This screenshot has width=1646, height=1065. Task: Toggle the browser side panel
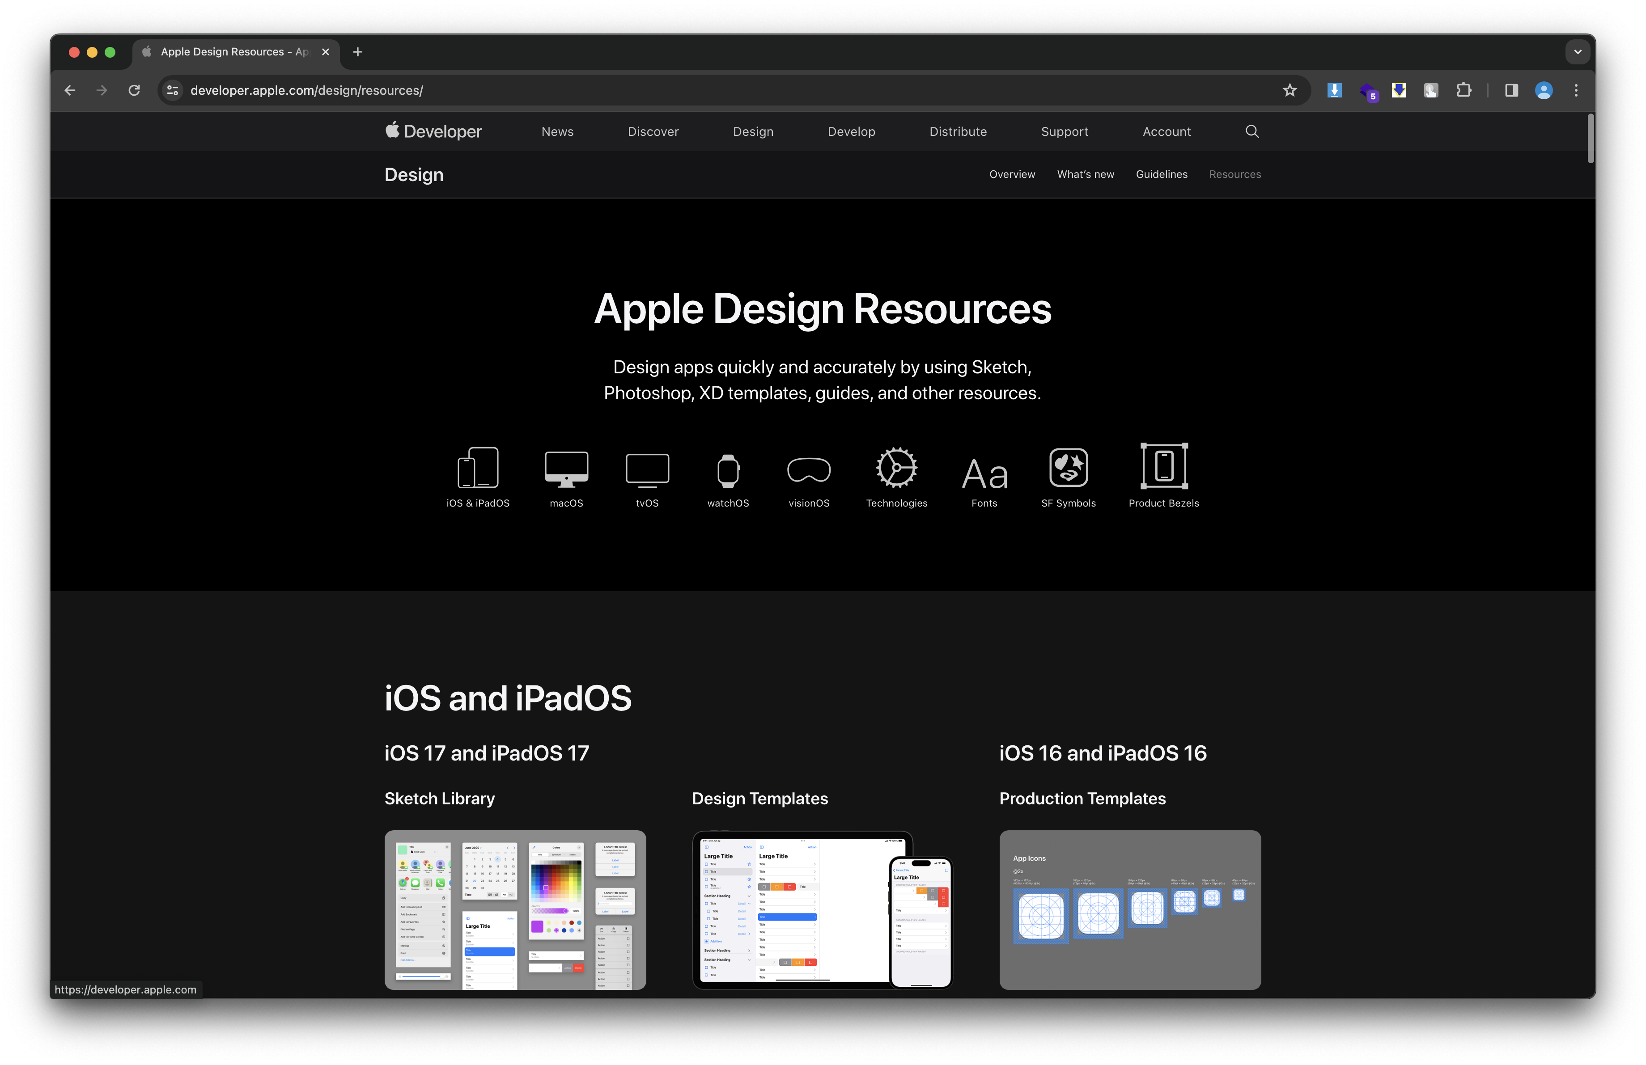click(x=1511, y=90)
